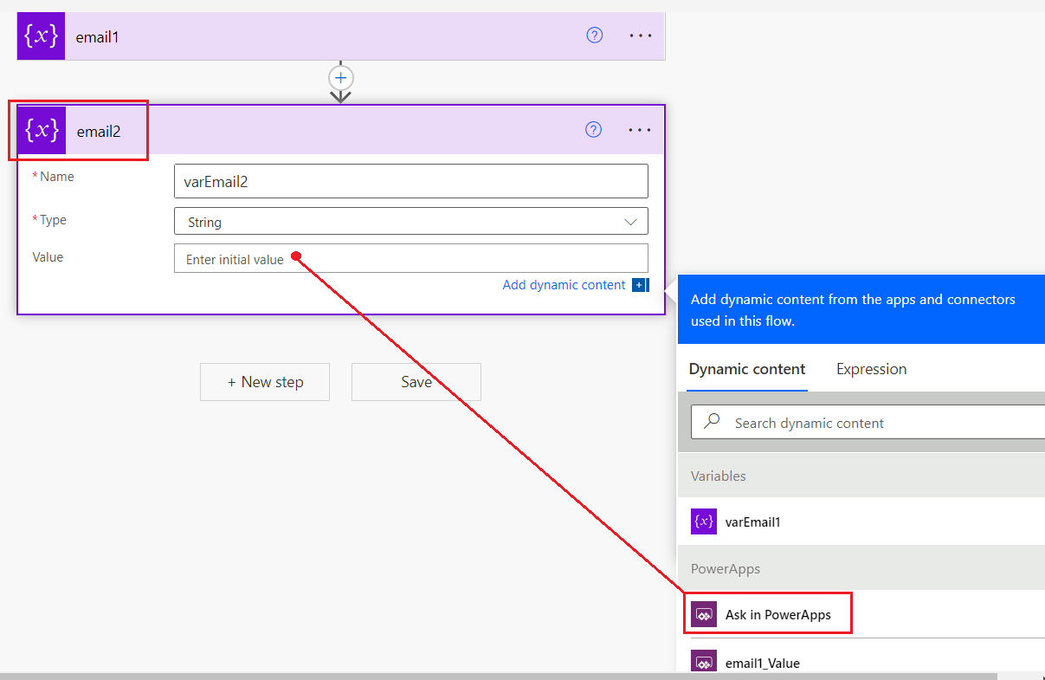Click the blue plus beside Add dynamic content
The image size is (1045, 680).
639,284
